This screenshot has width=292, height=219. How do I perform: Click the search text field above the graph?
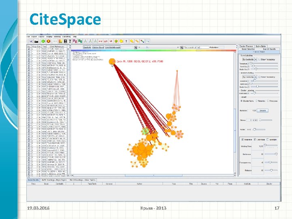(196, 47)
